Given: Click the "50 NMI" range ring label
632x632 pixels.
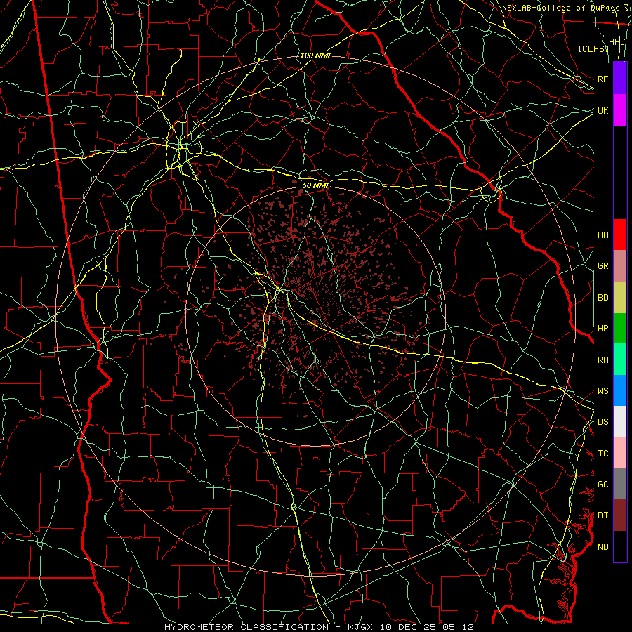Looking at the screenshot, I should [x=315, y=185].
